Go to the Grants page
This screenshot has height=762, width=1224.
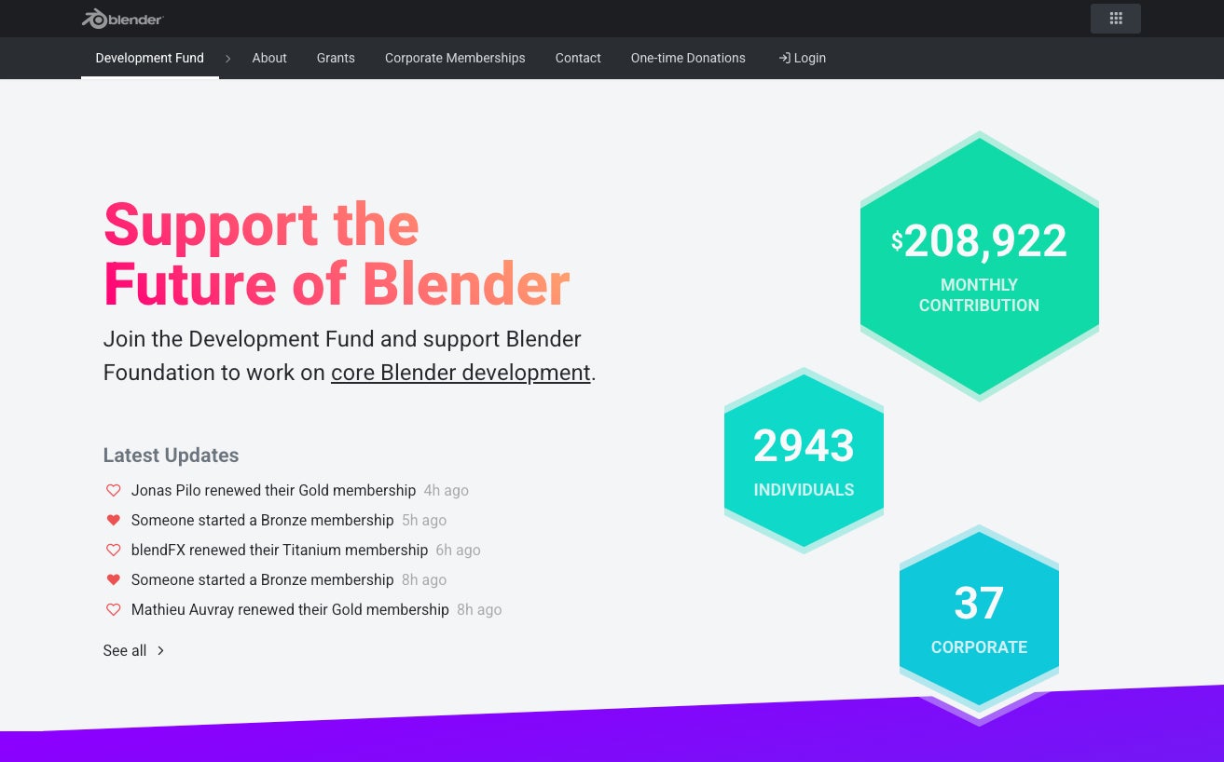pos(336,58)
